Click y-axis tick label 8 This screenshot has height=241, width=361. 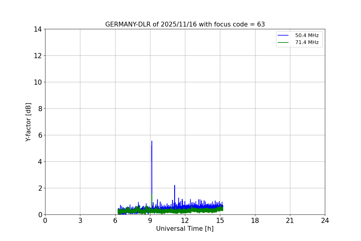[40, 109]
